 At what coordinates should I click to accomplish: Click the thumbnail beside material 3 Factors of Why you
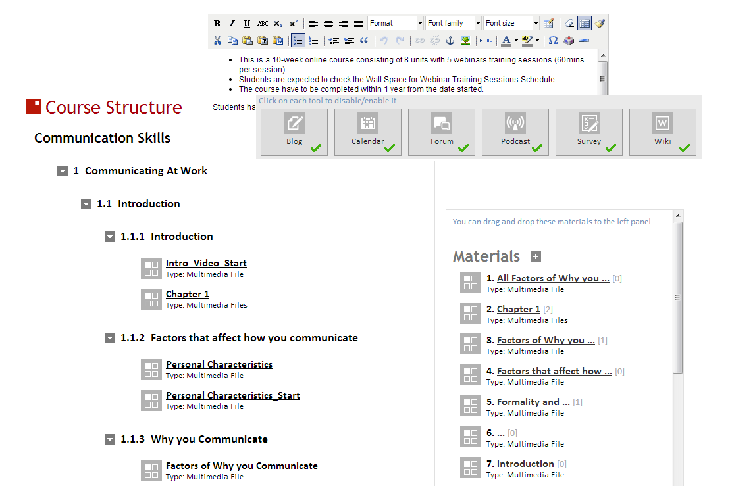(x=470, y=345)
